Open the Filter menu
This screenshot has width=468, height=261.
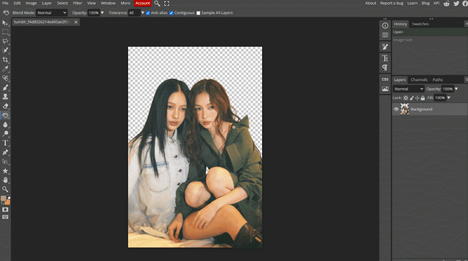(x=77, y=4)
